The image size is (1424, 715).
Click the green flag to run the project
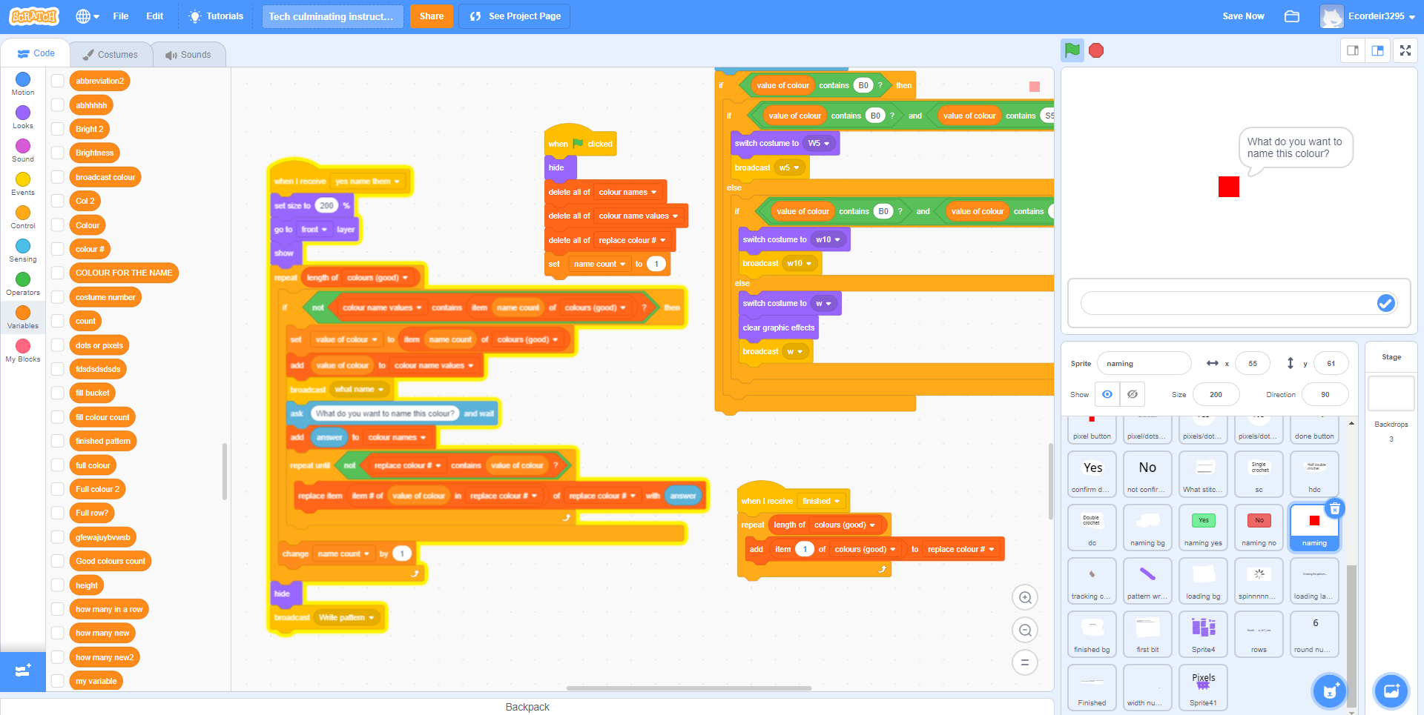click(1072, 50)
